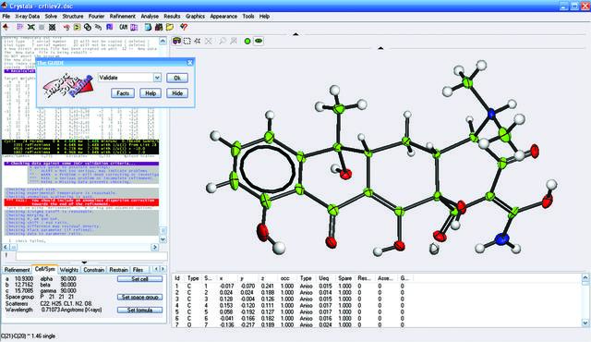Image resolution: width=591 pixels, height=342 pixels.
Task: Click the red gem icon starting the main toolbar
Action: [6, 27]
